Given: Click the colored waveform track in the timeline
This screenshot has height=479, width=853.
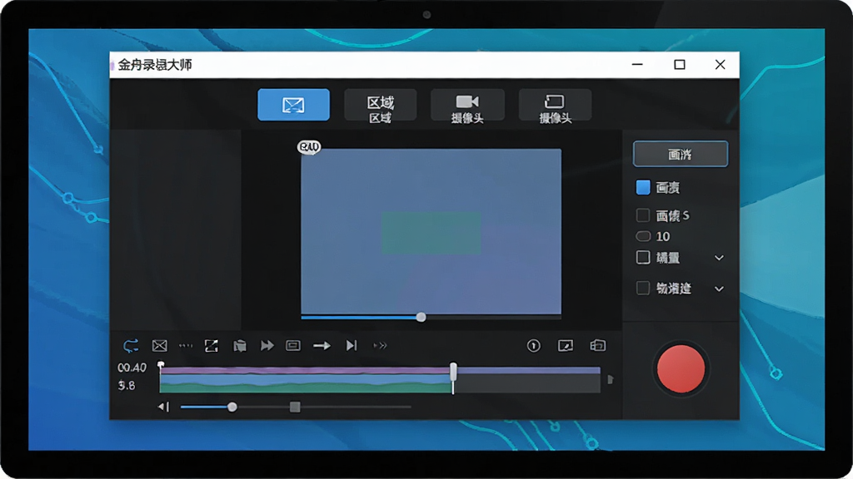Looking at the screenshot, I should click(306, 379).
